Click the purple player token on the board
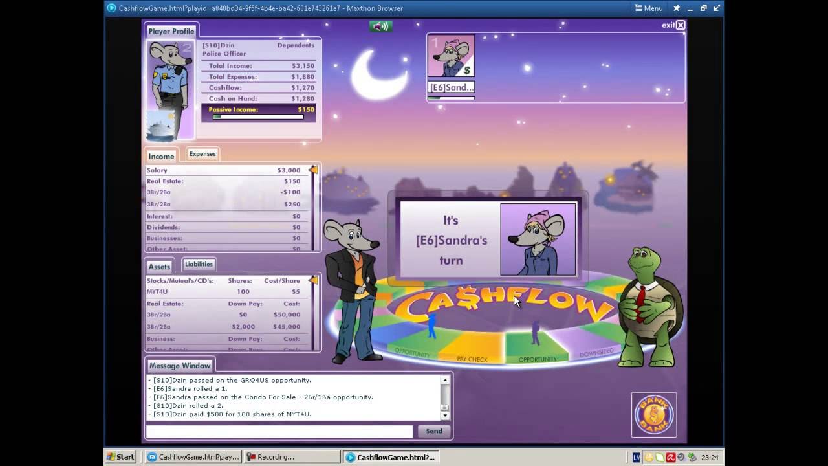 pos(536,333)
